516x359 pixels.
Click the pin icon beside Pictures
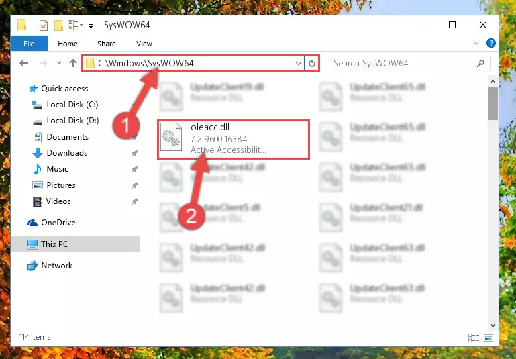[x=135, y=185]
